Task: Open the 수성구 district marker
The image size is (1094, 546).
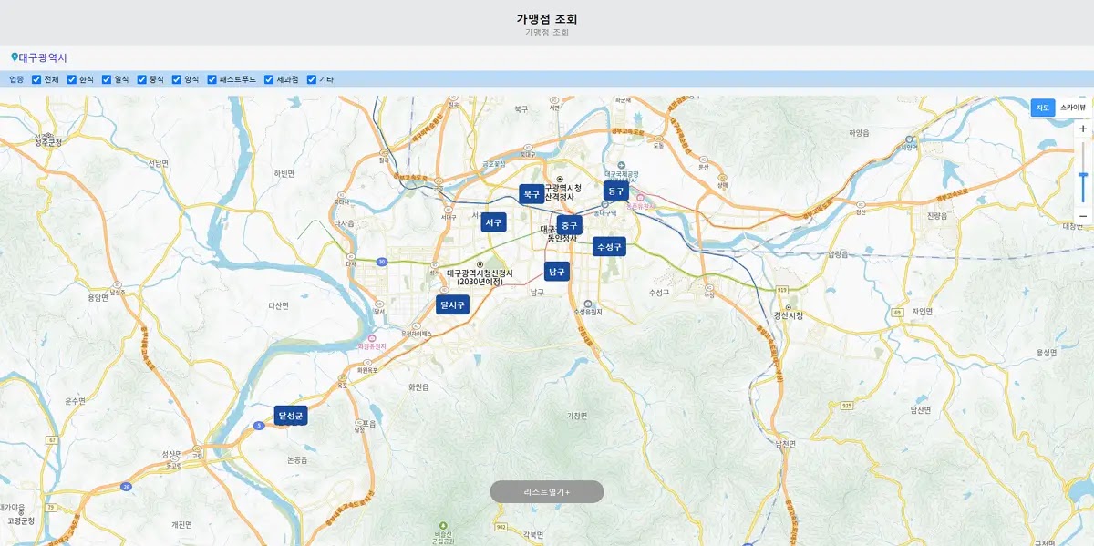Action: point(609,247)
